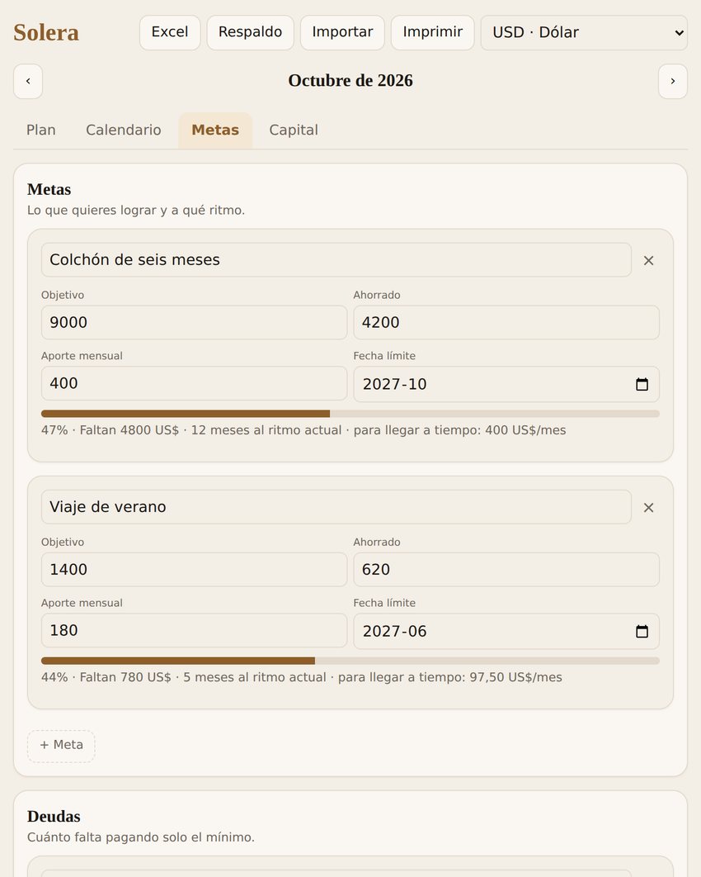Edit the Viaje de verano name field
Image resolution: width=701 pixels, height=877 pixels.
pyautogui.click(x=336, y=507)
